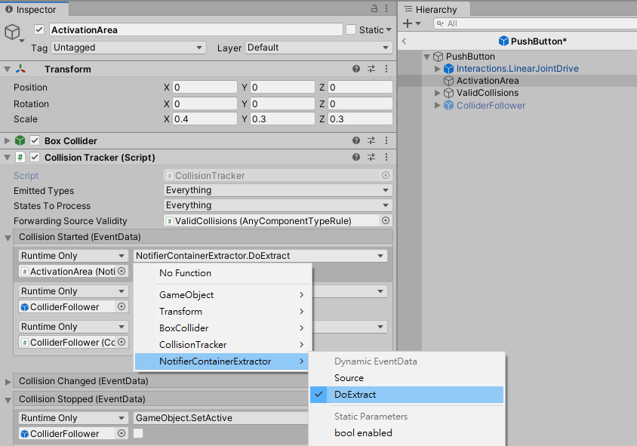Open the Emitted Types Everything dropdown
Viewport: 637px width, 446px height.
tap(277, 190)
